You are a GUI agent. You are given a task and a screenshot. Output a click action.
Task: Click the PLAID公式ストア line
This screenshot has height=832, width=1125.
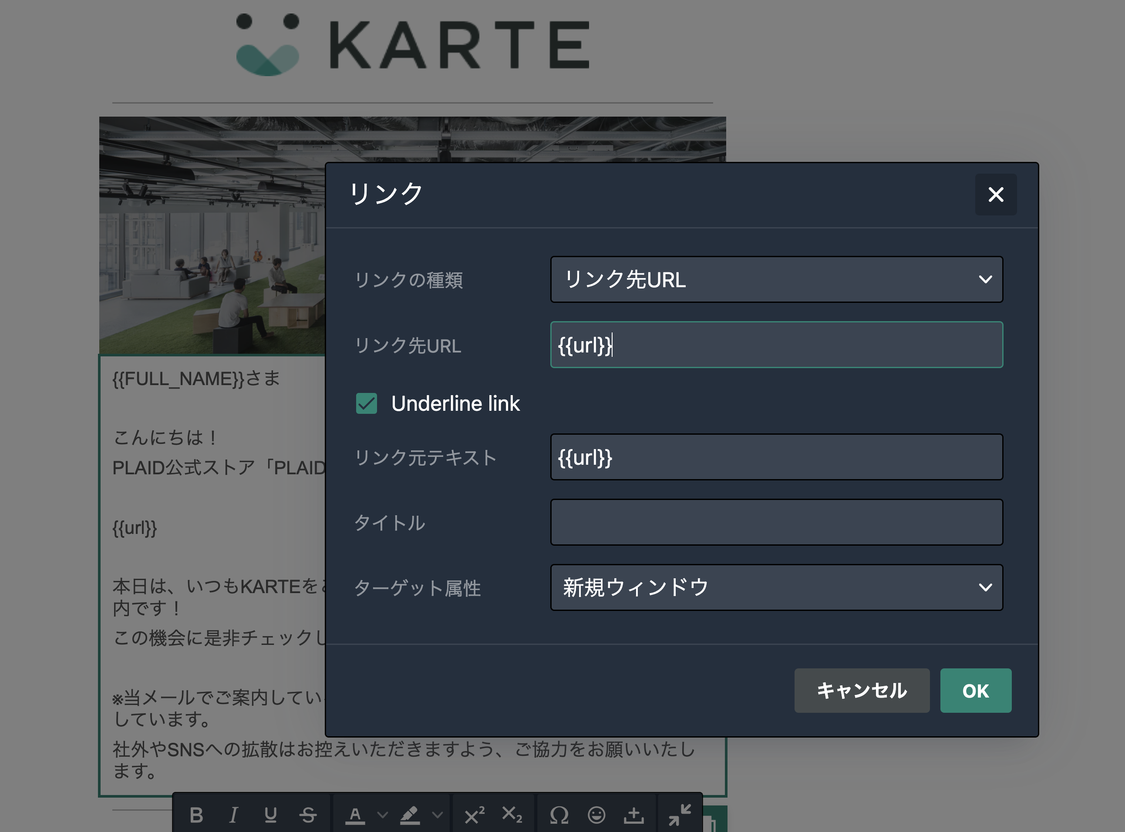click(219, 468)
